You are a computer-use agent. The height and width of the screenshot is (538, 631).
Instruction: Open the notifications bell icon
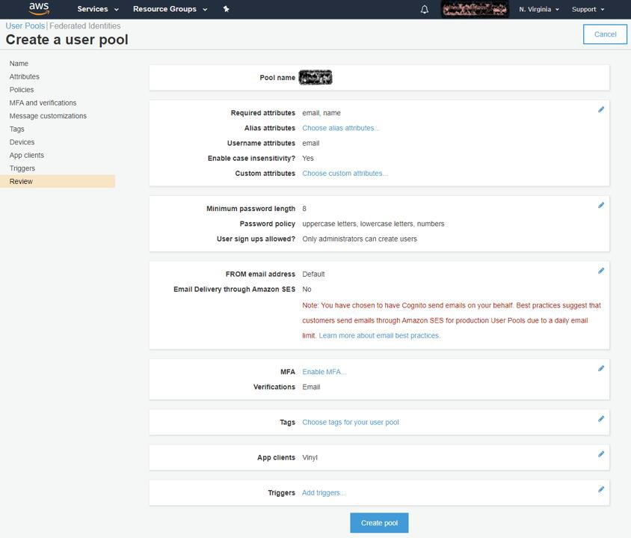[x=425, y=10]
